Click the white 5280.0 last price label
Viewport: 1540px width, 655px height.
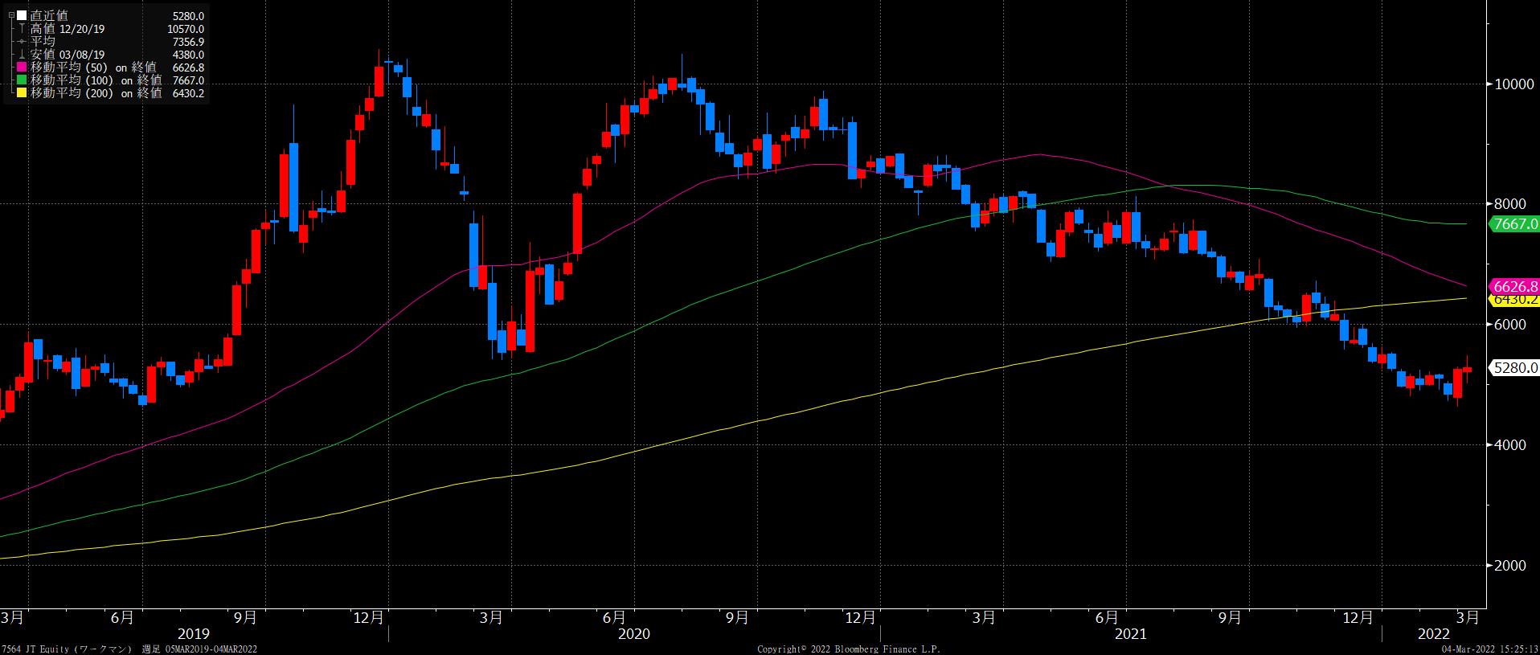click(x=1514, y=368)
